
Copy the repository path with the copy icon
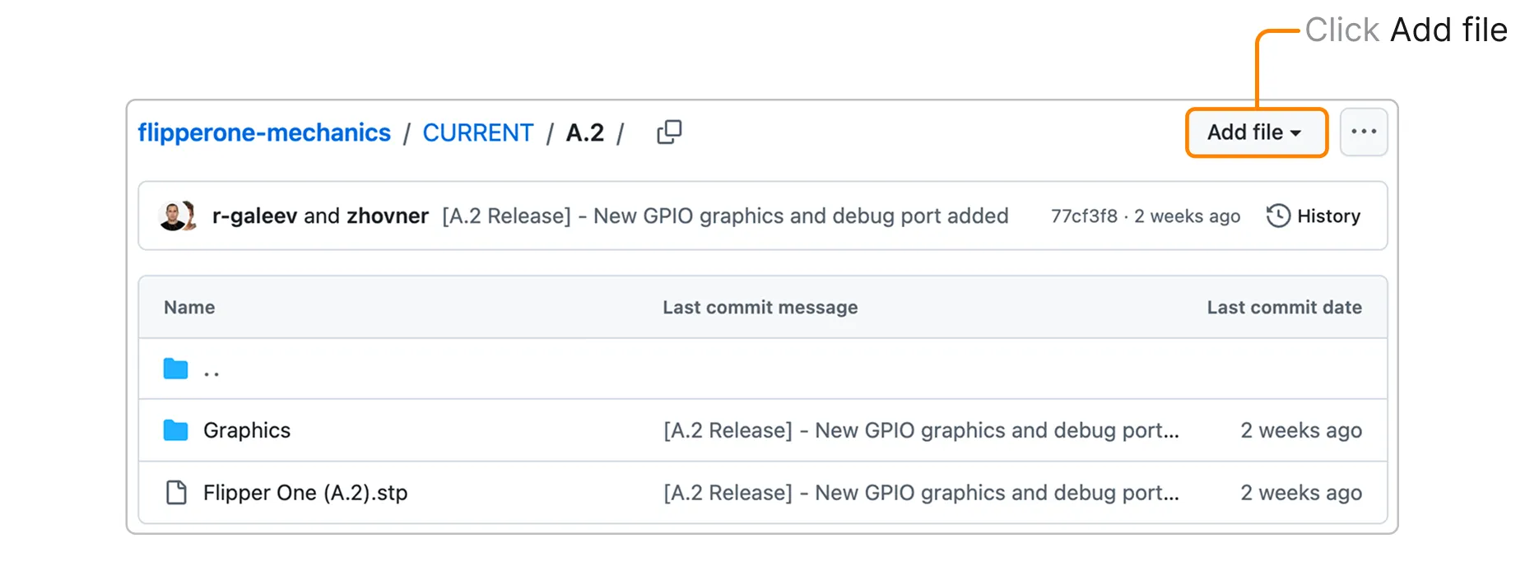click(x=669, y=132)
